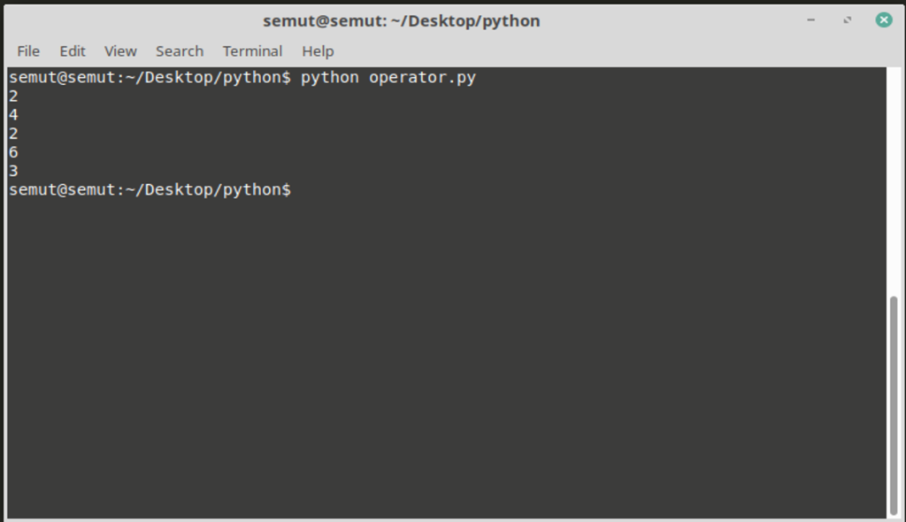Select the output line showing 6
906x522 pixels.
click(12, 151)
